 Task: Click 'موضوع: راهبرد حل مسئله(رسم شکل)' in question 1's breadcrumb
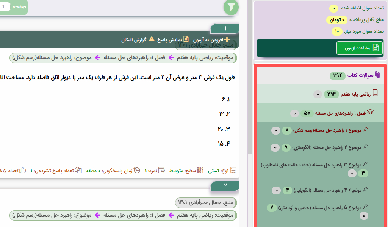(52, 58)
